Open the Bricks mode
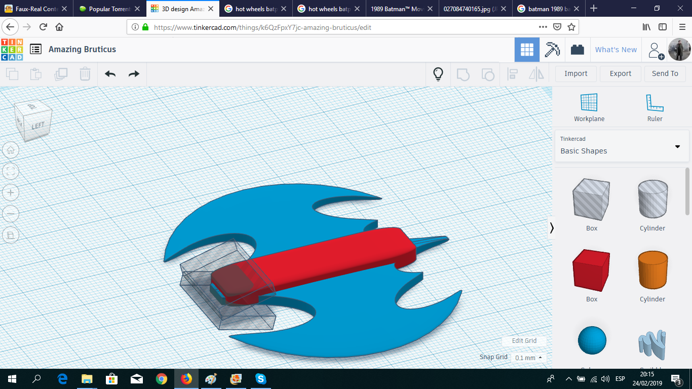 click(x=577, y=50)
